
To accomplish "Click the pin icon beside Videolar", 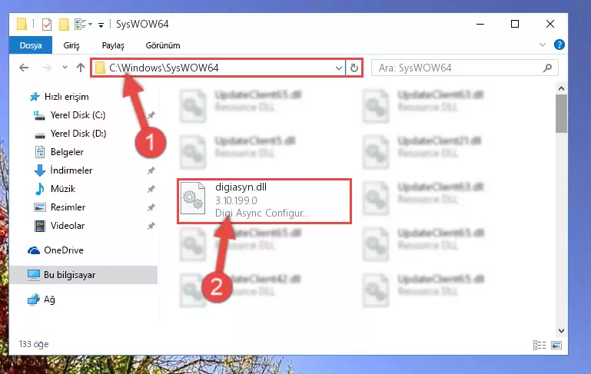I will pyautogui.click(x=151, y=226).
